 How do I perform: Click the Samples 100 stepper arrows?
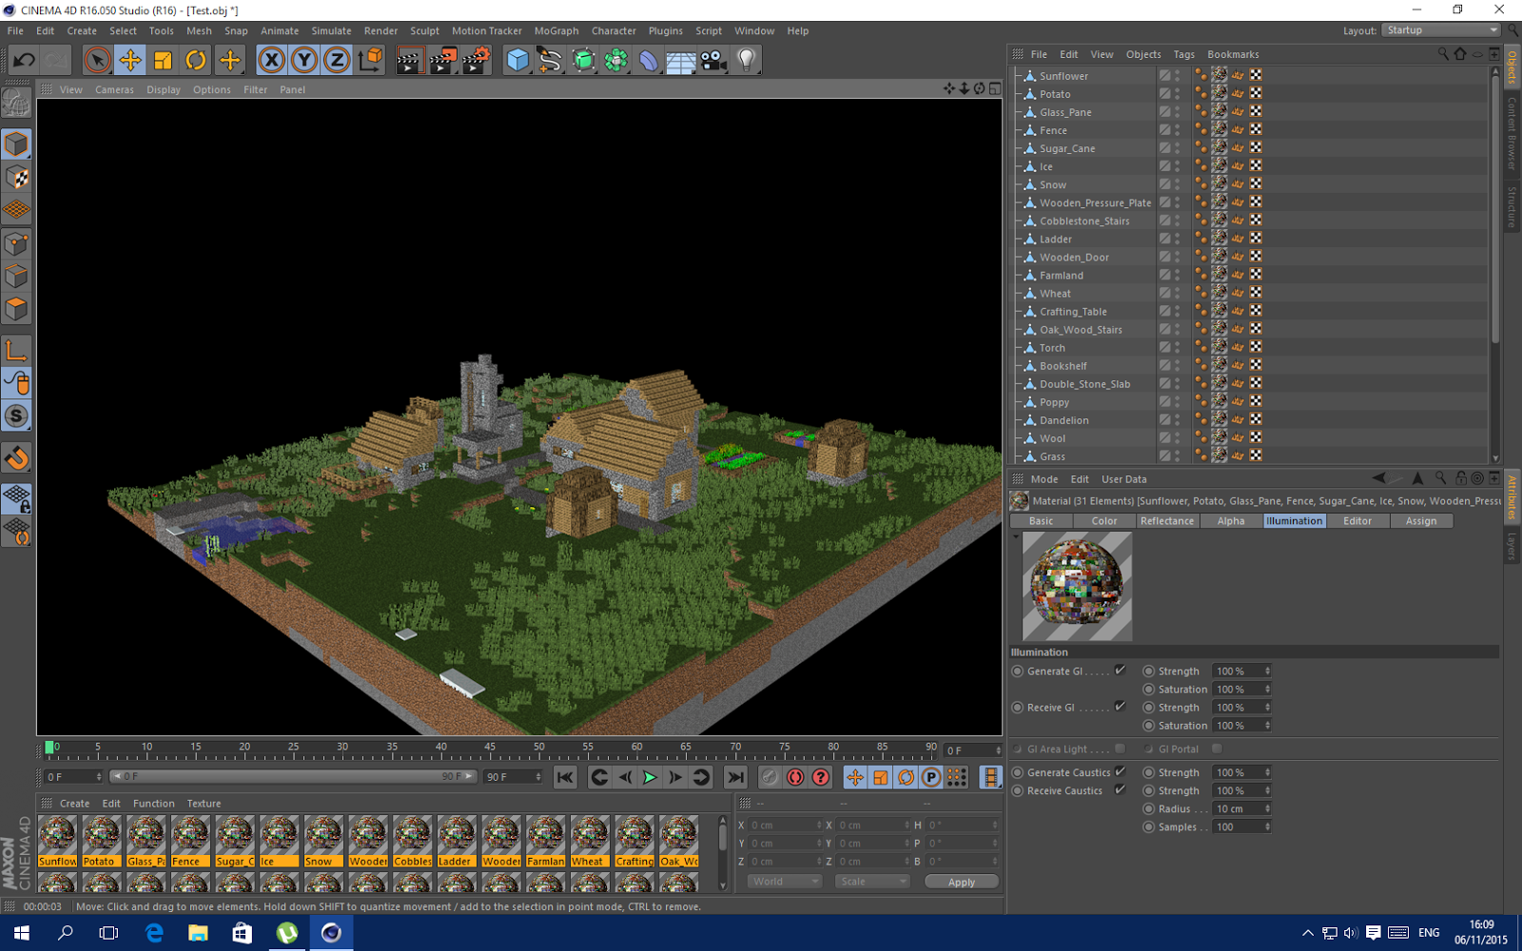pyautogui.click(x=1267, y=826)
